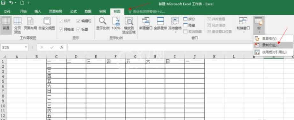The height and width of the screenshot is (120, 294).
Task: Select column L header
Action: point(234,56)
